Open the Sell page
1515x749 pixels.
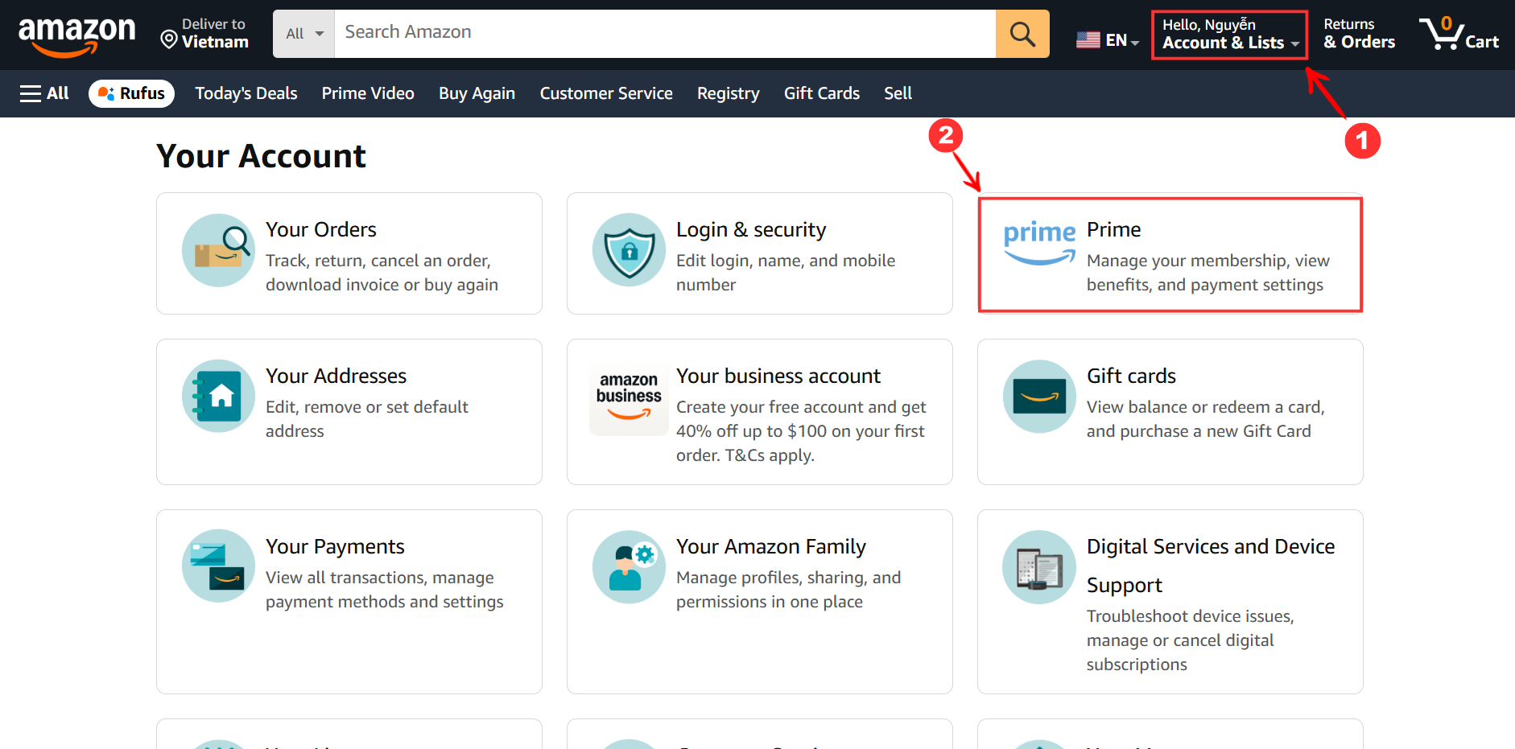[898, 93]
